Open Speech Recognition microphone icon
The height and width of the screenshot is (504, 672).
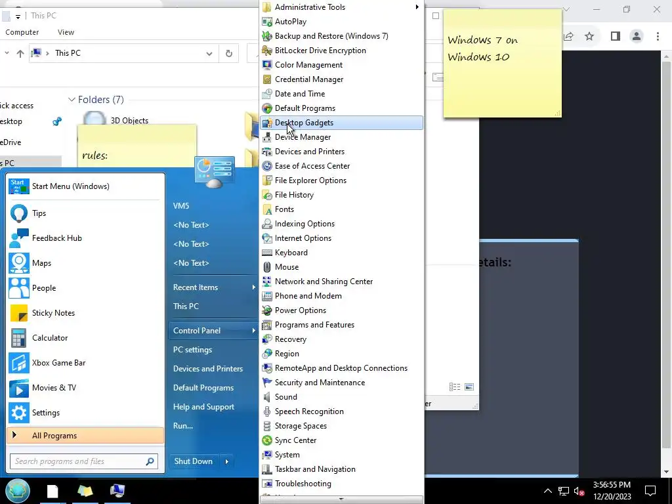(x=267, y=411)
